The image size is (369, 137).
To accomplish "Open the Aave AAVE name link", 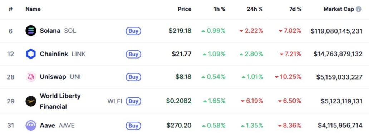I will (57, 125).
